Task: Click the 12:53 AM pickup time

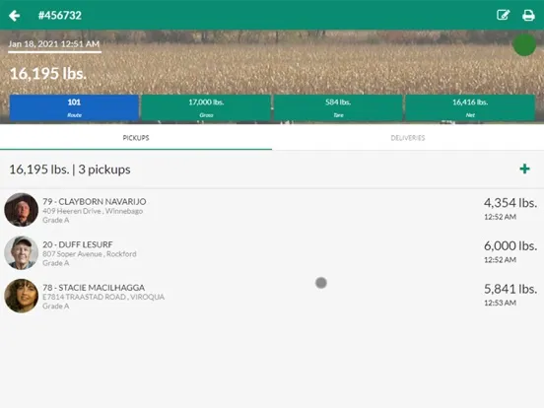Action: click(500, 303)
